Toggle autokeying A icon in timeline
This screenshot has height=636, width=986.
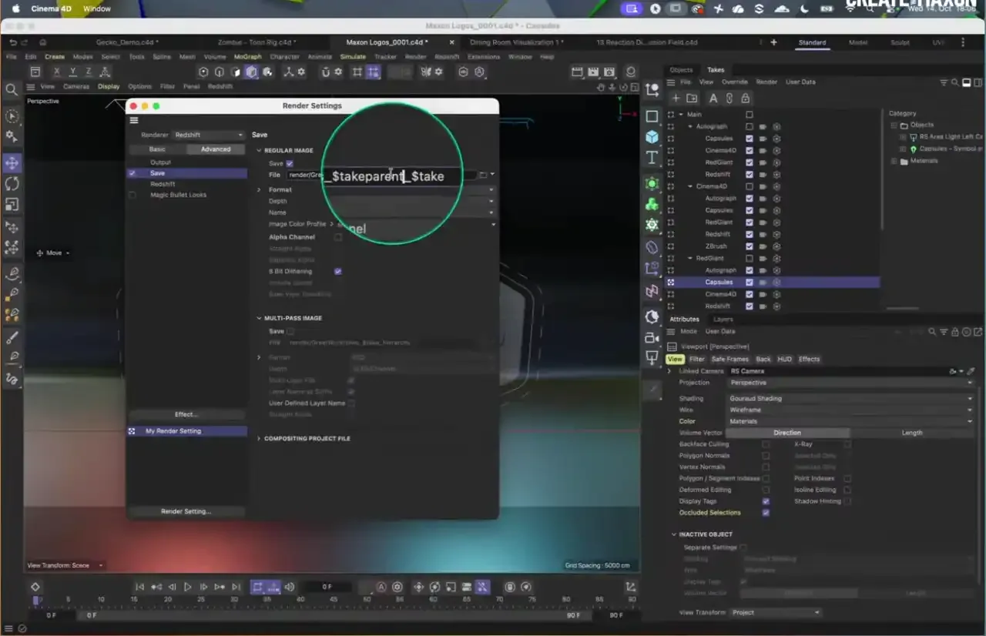381,587
